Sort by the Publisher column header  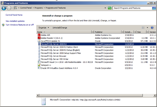click(x=108, y=32)
